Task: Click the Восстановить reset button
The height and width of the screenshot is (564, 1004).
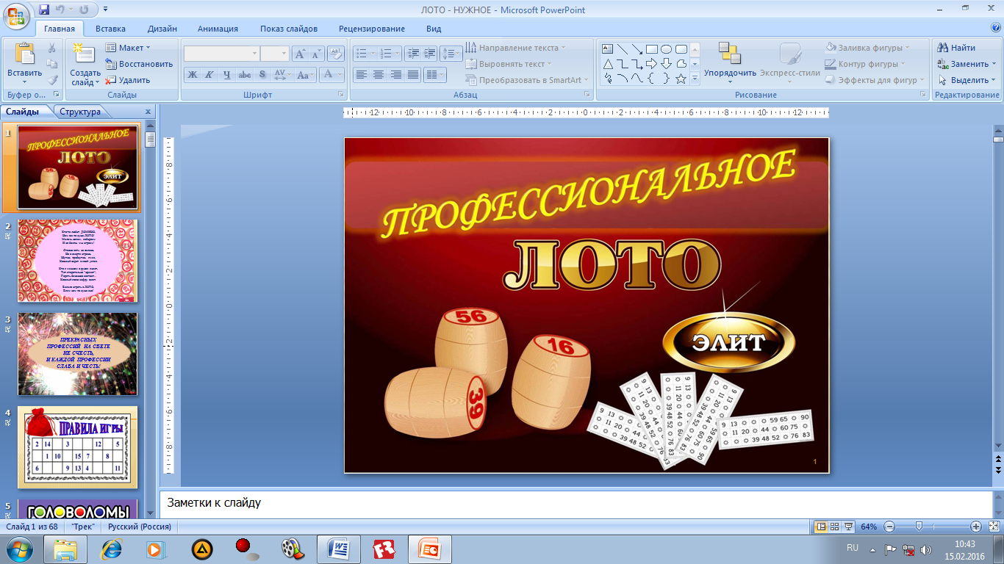Action: 139,64
